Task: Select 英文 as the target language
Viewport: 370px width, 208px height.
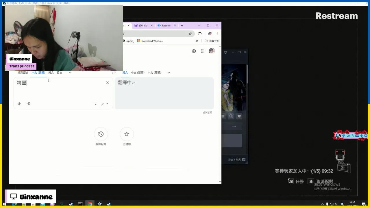Action: 125,73
